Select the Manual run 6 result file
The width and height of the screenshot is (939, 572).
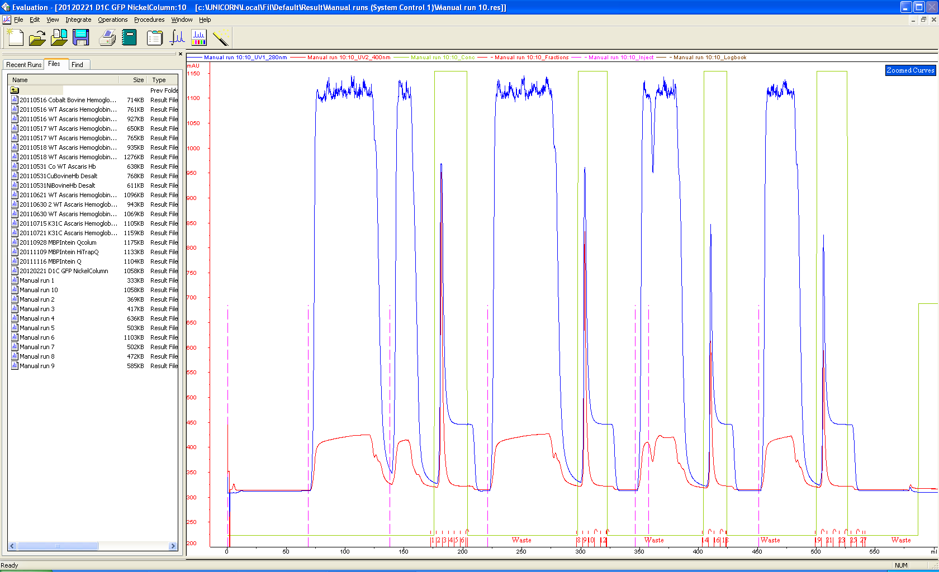37,337
